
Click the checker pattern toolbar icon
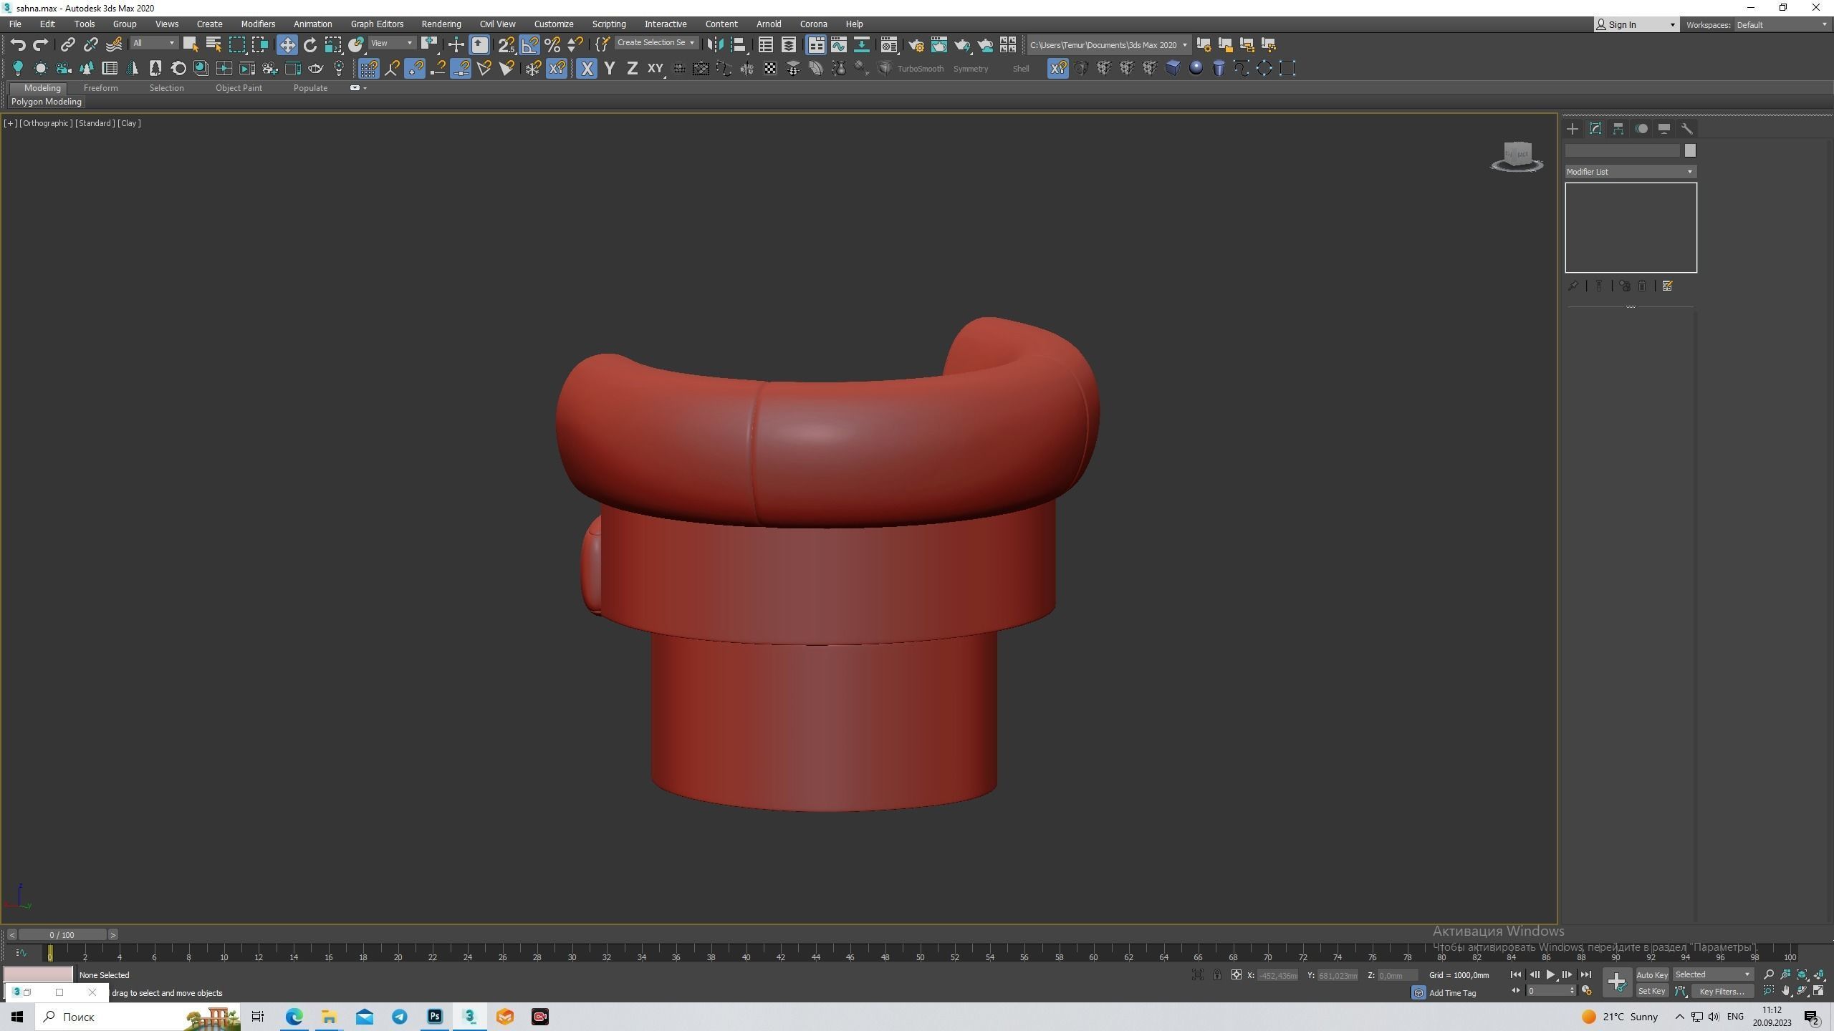tap(770, 69)
